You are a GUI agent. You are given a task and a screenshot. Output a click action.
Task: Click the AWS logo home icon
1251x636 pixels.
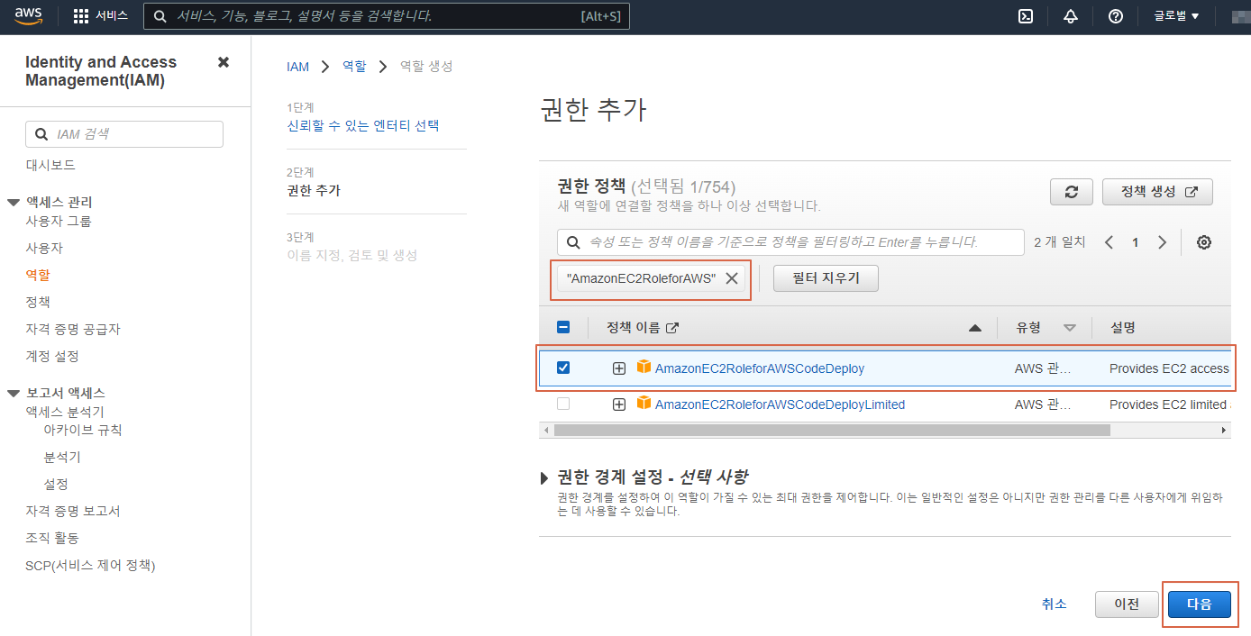tap(30, 16)
